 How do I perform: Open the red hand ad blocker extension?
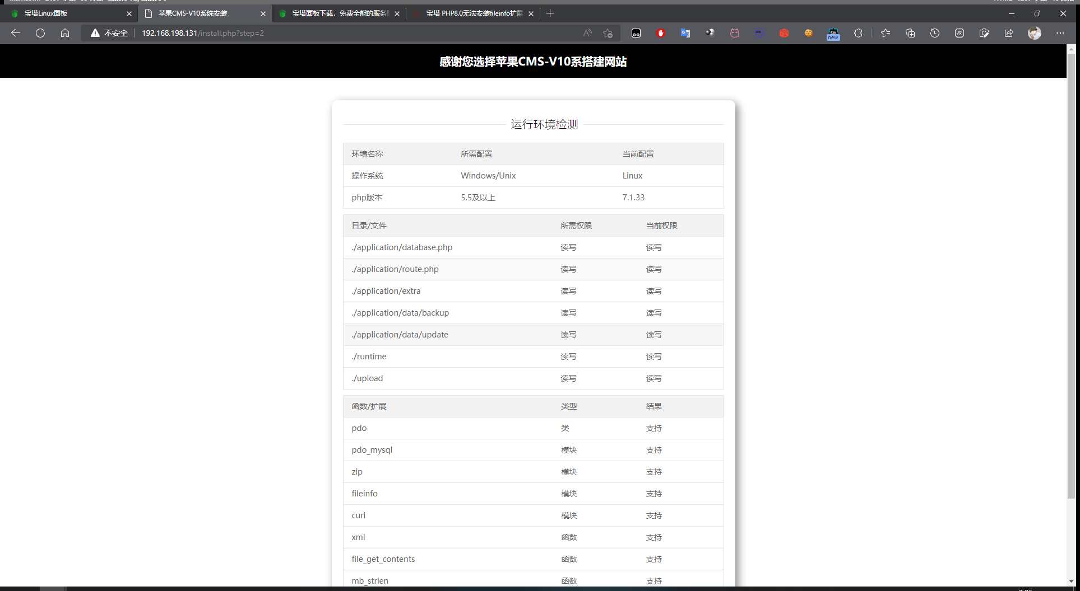(661, 33)
